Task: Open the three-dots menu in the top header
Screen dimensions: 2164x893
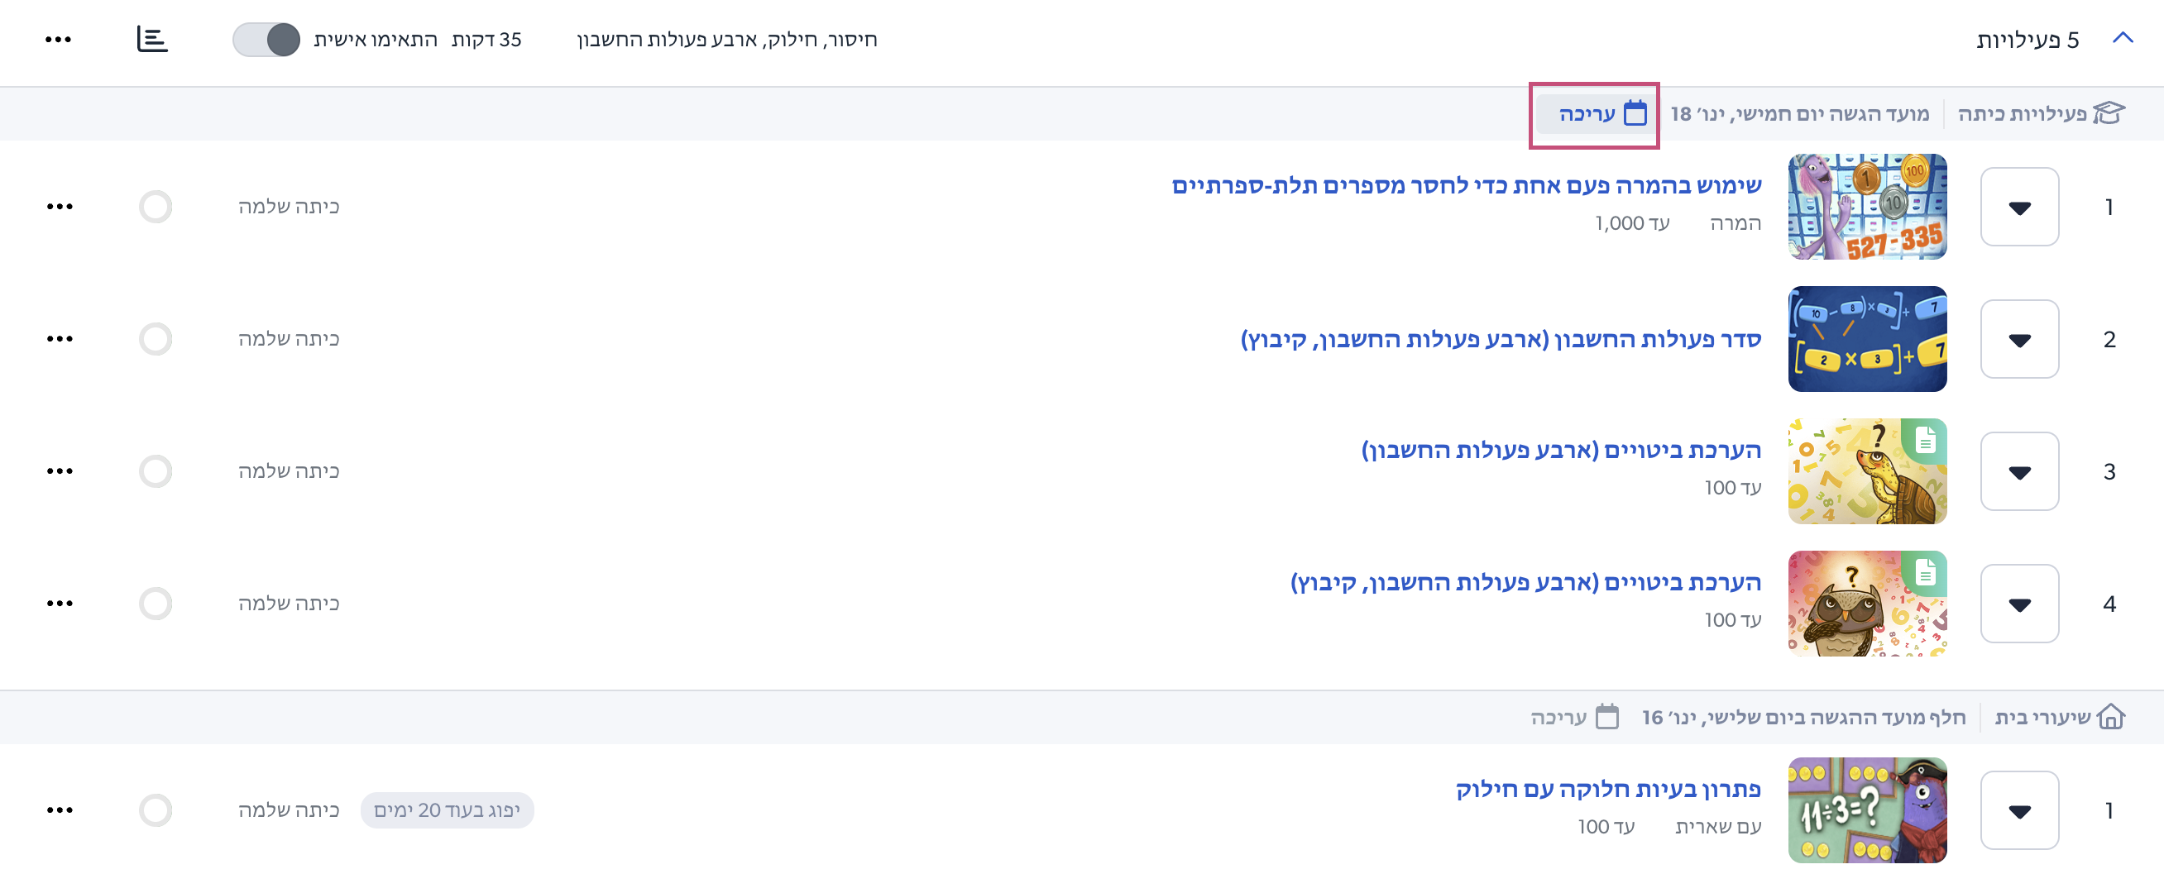Action: point(58,40)
